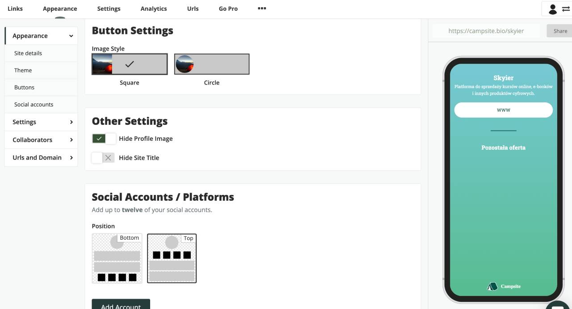Click the user account icon
572x309 pixels.
coord(553,9)
